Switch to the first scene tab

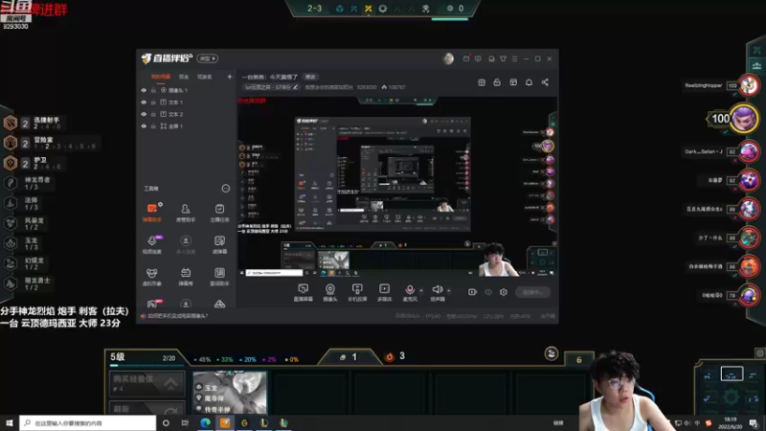point(161,77)
